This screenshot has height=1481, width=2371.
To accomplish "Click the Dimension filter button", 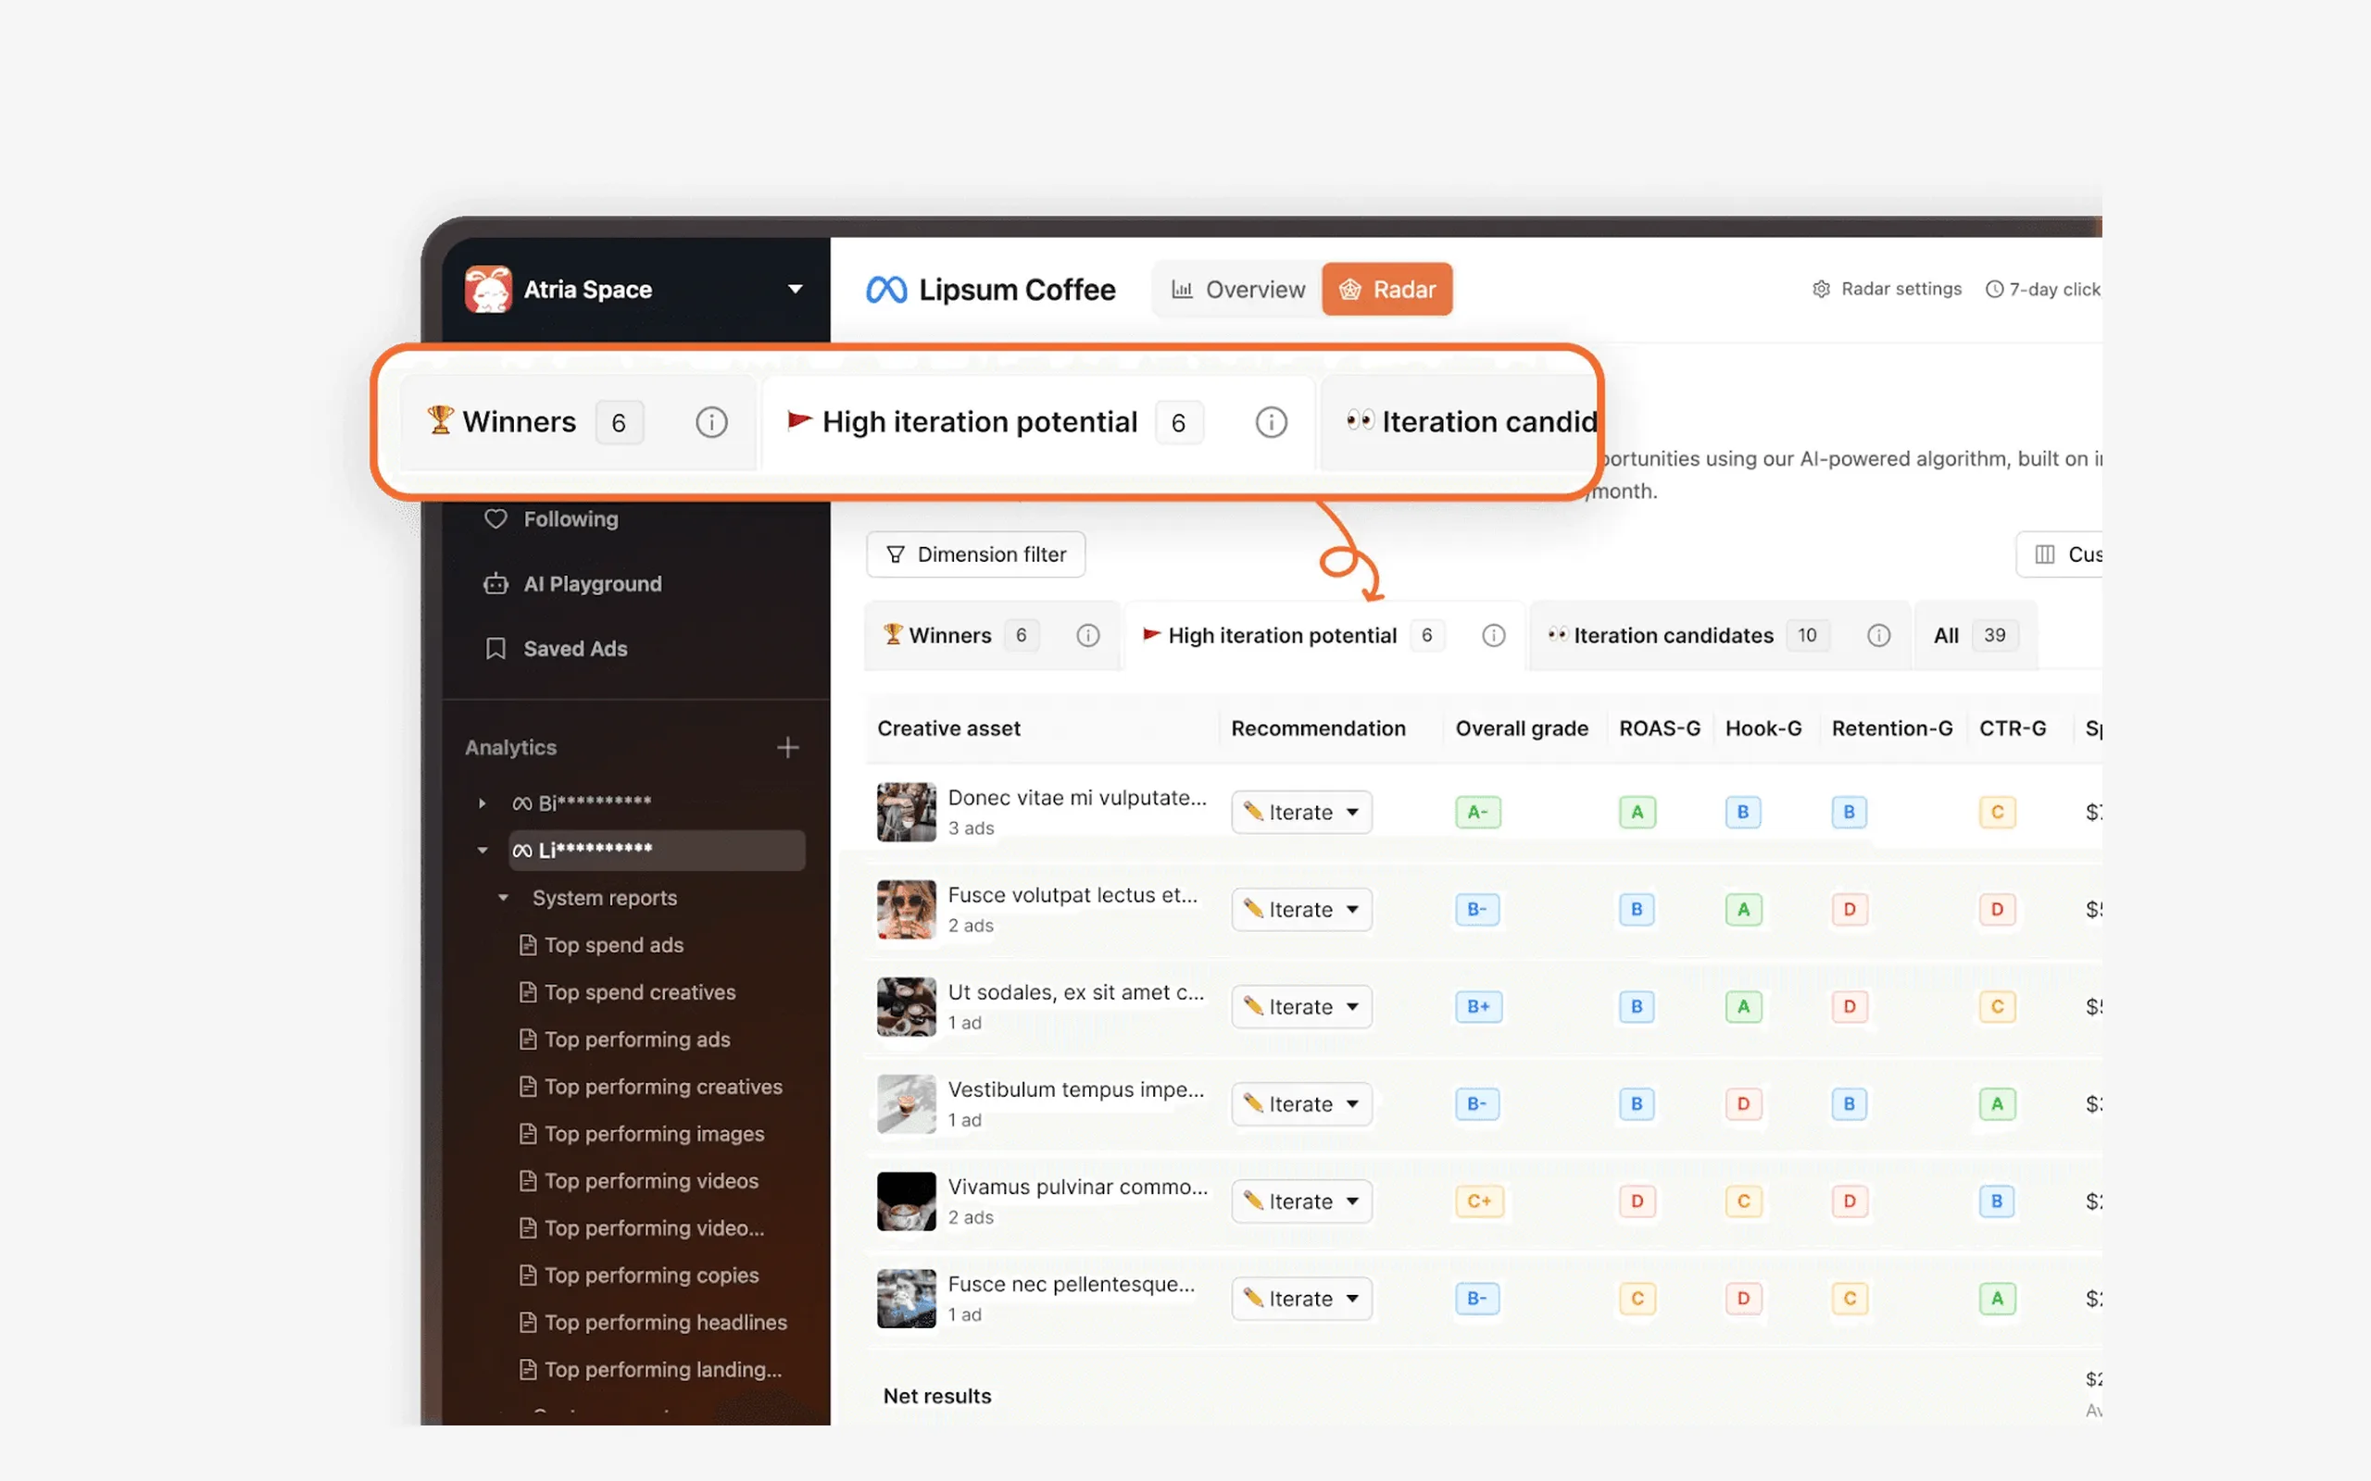I will pyautogui.click(x=976, y=554).
